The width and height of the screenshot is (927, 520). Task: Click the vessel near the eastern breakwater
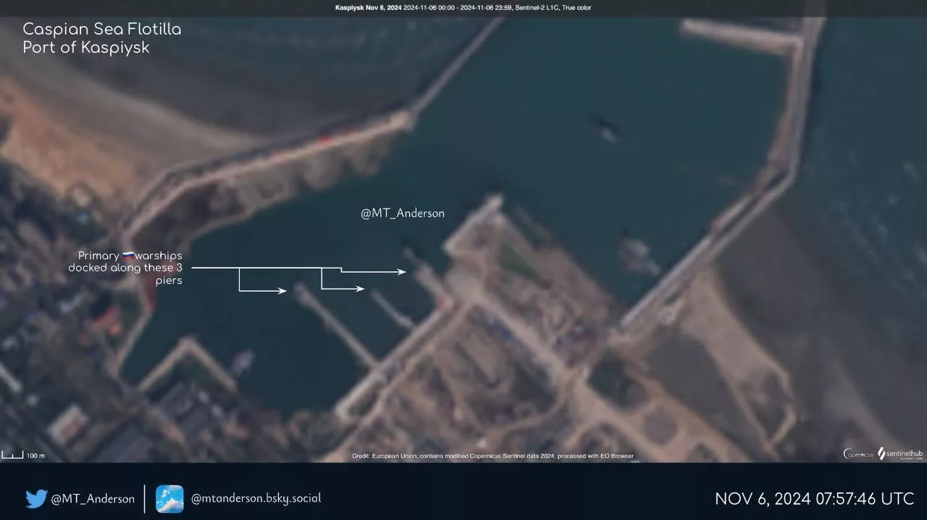636,253
